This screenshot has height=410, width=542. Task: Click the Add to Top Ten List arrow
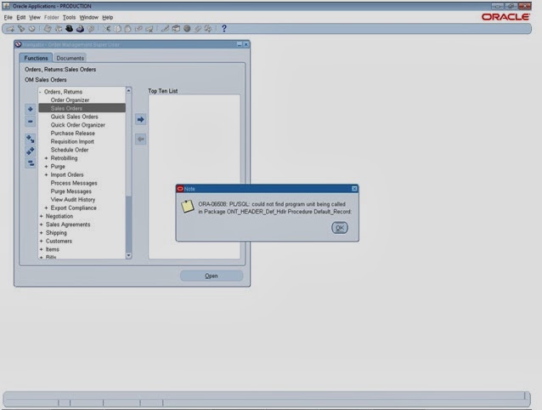(141, 120)
